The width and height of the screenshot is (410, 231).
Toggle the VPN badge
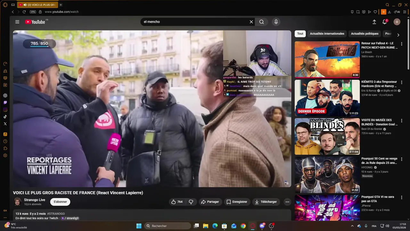pos(33,12)
